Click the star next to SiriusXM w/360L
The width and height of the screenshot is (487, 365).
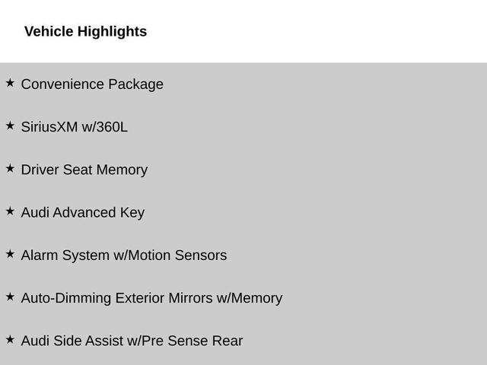pyautogui.click(x=10, y=125)
